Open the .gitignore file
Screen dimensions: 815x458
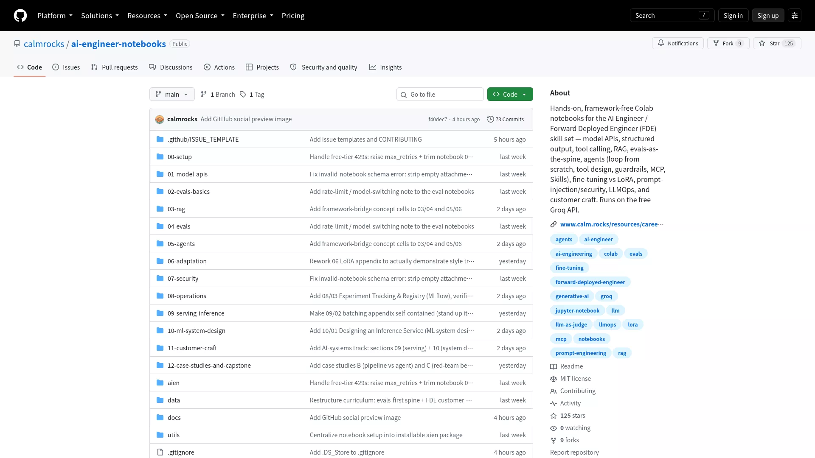181,452
